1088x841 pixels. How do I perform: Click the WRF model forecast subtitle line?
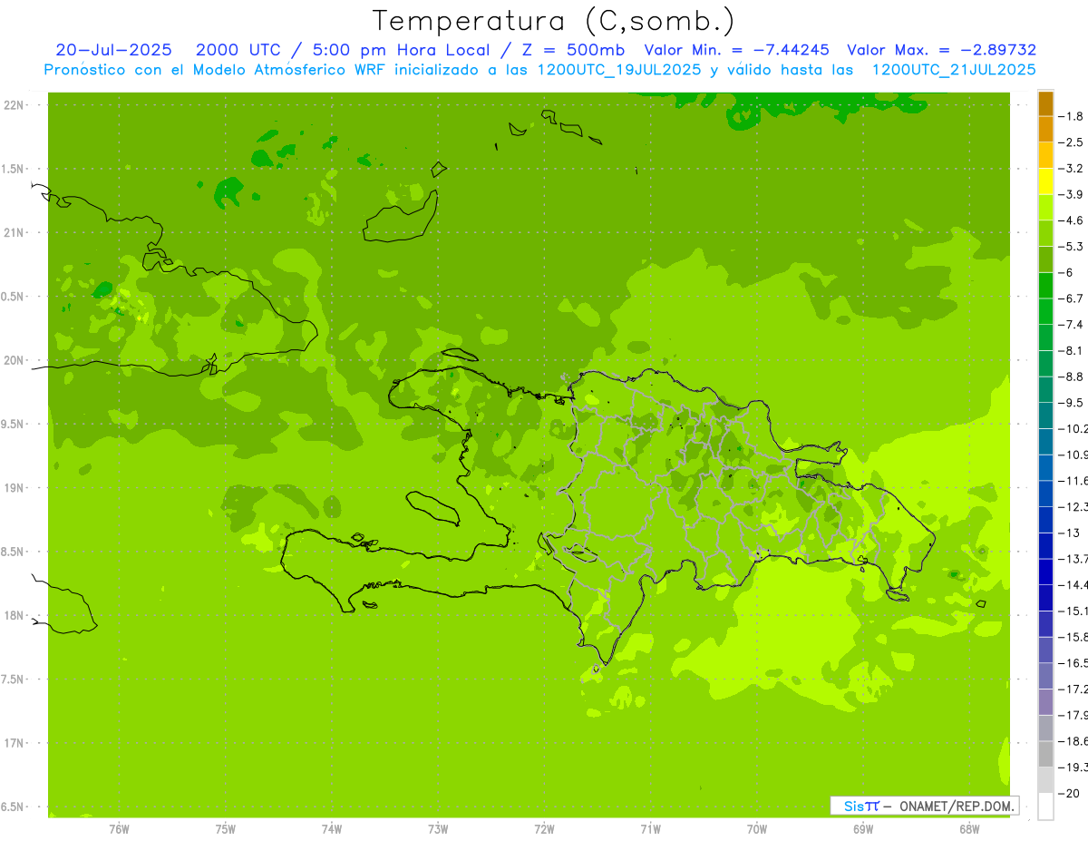(x=540, y=69)
